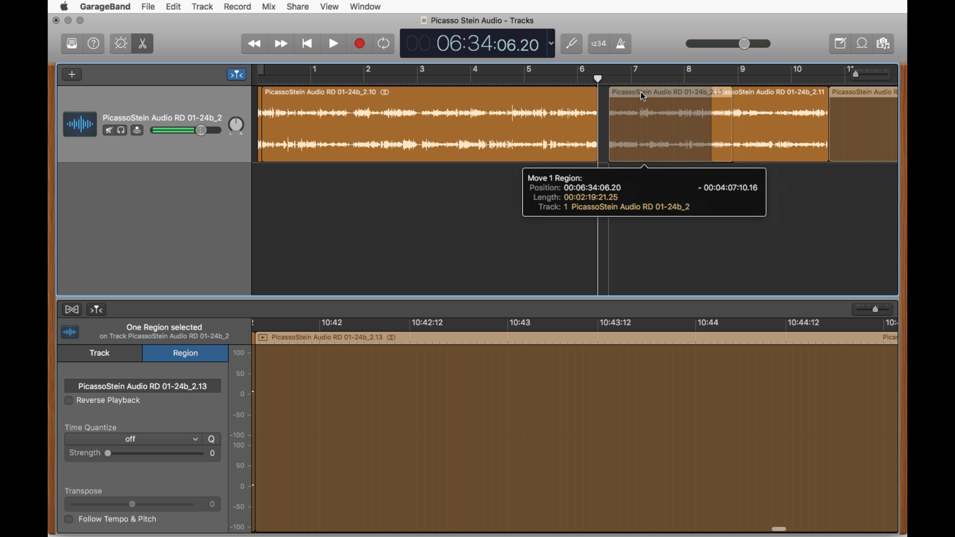Open the GarageBand menu

click(x=105, y=6)
